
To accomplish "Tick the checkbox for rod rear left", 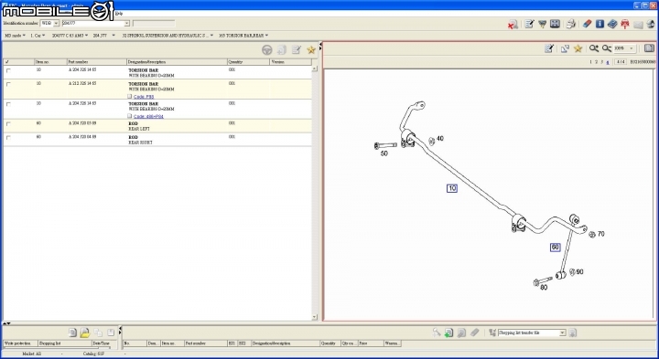I will click(x=8, y=124).
